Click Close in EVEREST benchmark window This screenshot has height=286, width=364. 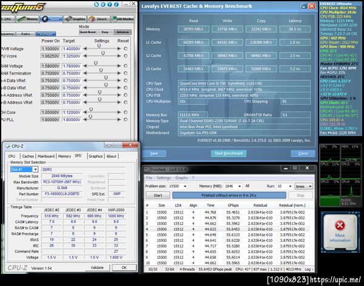point(303,153)
